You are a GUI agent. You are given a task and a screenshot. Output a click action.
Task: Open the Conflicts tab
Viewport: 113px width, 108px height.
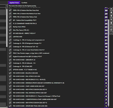[24, 3]
